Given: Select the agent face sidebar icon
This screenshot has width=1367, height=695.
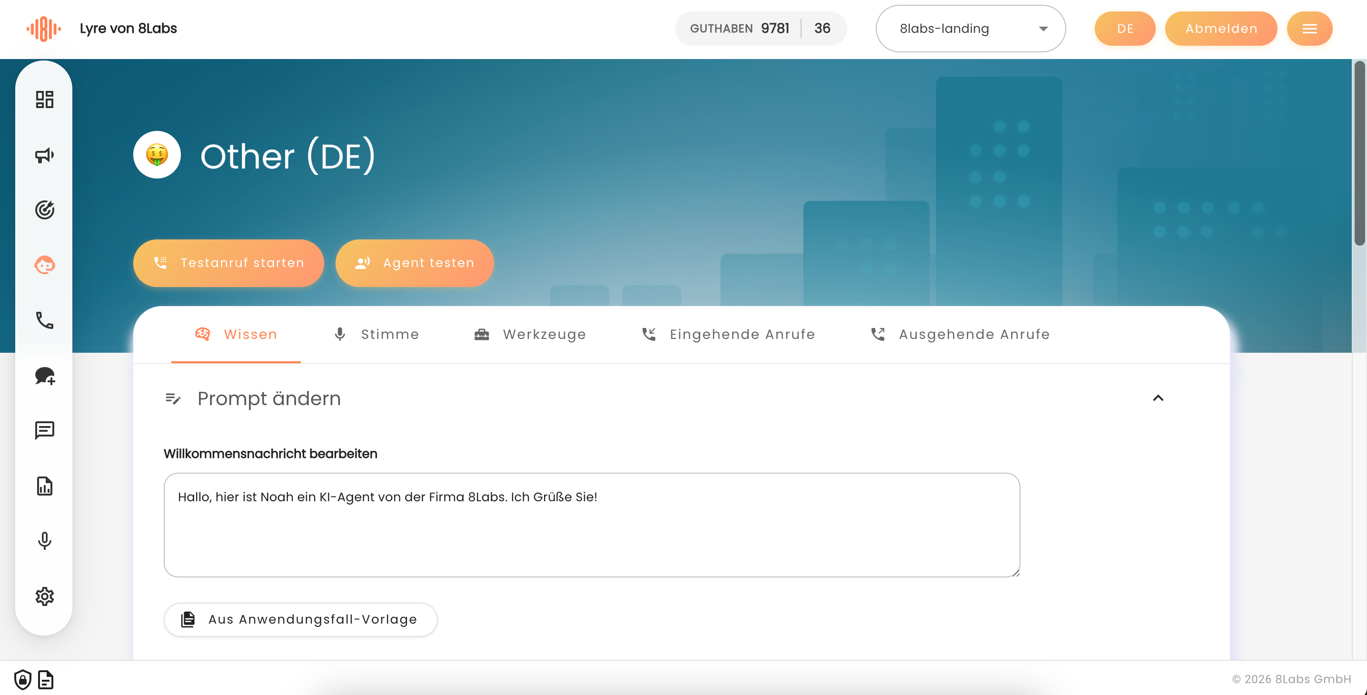Looking at the screenshot, I should pyautogui.click(x=45, y=265).
